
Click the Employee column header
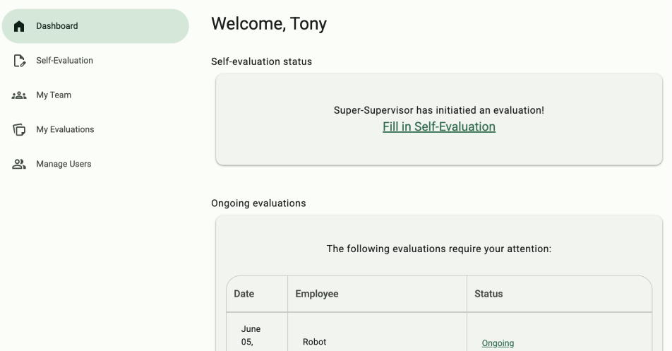316,294
